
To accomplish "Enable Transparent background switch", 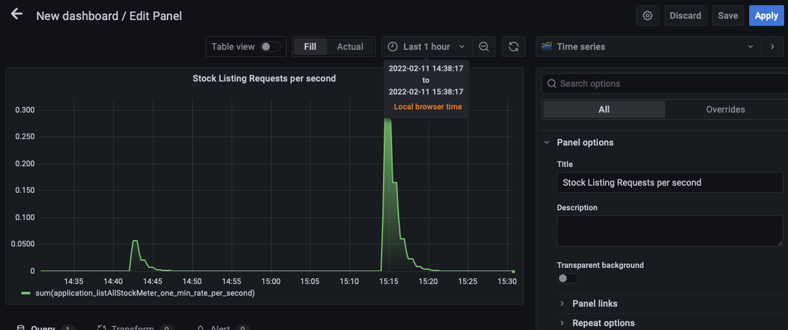I will click(x=567, y=278).
